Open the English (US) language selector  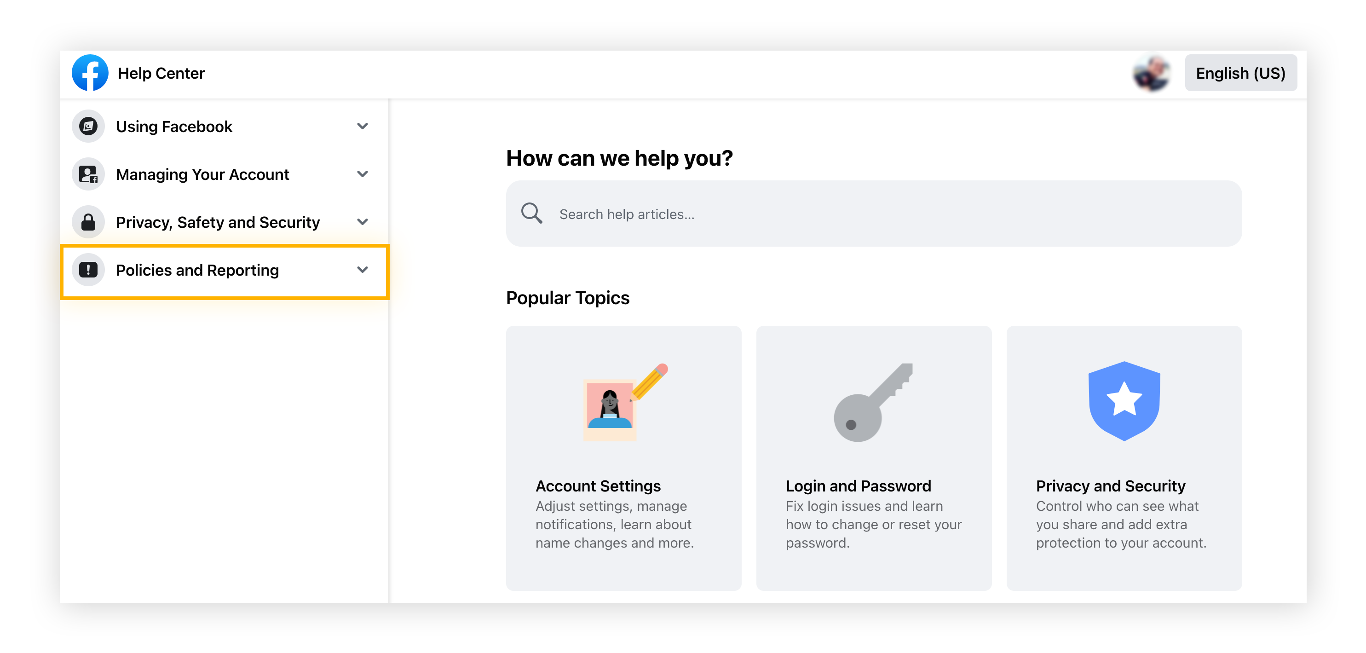click(1240, 73)
